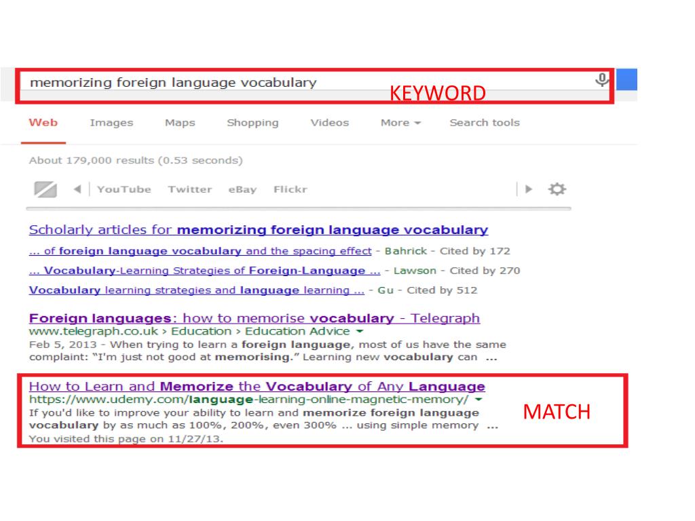Viewport: 695px width, 521px height.
Task: Click 'You visited this page on 11/27/13.' text
Action: [126, 439]
